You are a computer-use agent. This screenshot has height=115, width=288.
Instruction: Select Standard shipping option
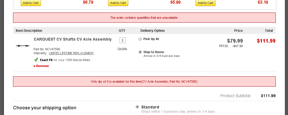(x=137, y=107)
